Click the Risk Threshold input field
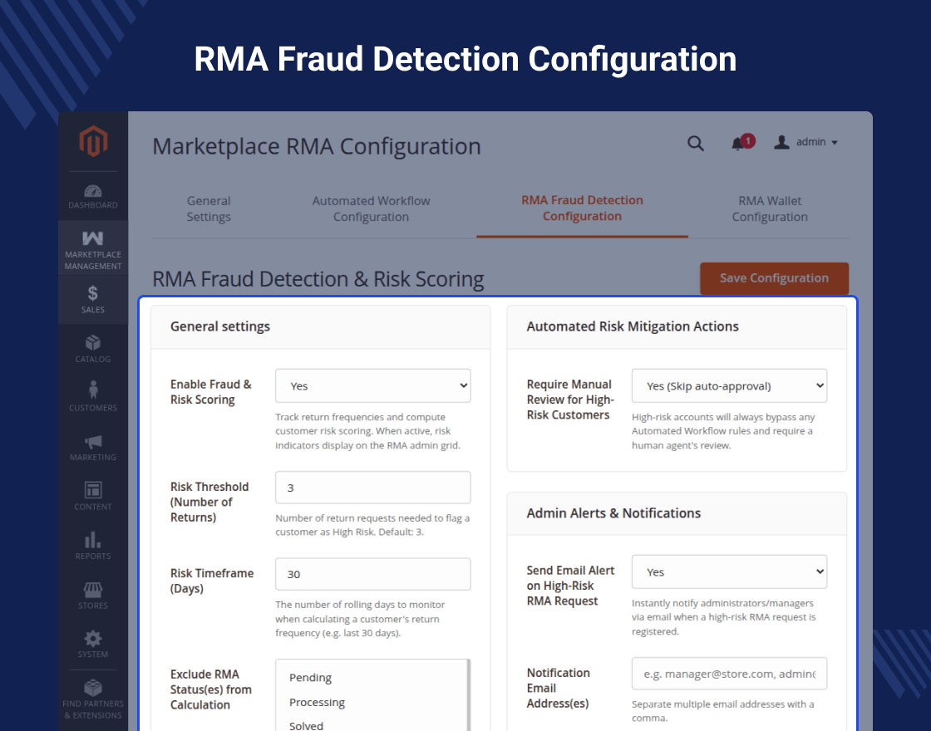The width and height of the screenshot is (931, 731). click(x=373, y=487)
